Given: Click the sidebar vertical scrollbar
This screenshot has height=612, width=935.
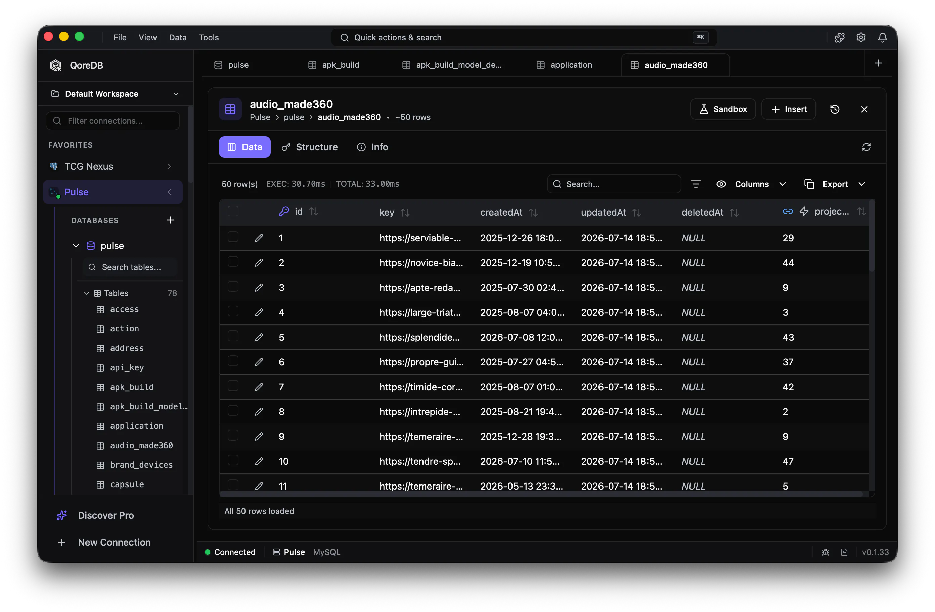Looking at the screenshot, I should [x=190, y=145].
